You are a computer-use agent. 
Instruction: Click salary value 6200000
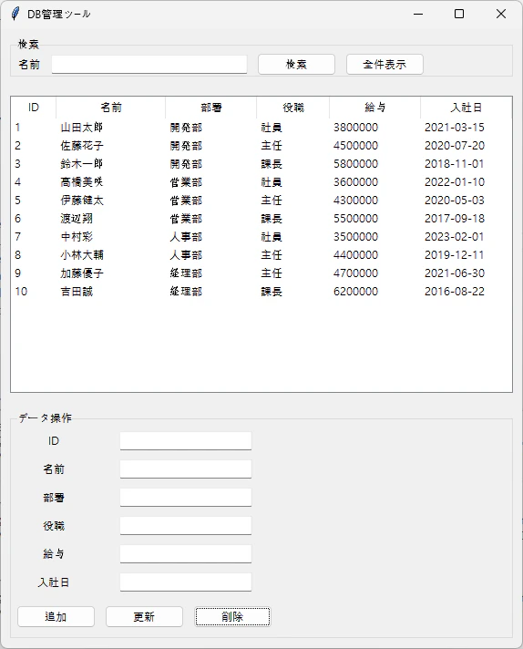(x=356, y=292)
